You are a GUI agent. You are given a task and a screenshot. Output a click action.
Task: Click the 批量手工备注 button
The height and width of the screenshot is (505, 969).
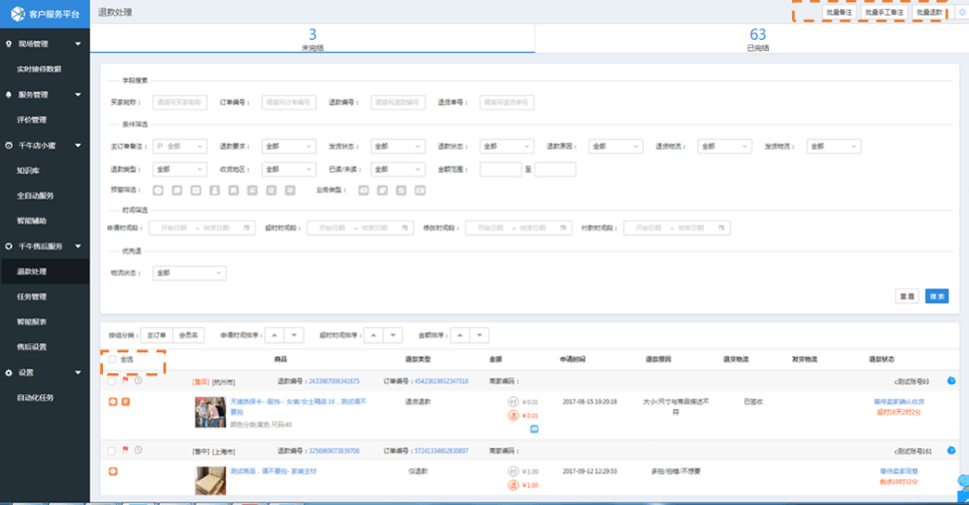[x=884, y=12]
